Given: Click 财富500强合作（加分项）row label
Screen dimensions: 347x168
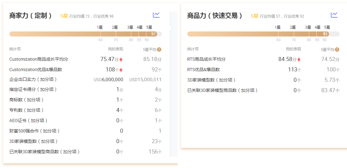Looking at the screenshot, I should (35, 131).
